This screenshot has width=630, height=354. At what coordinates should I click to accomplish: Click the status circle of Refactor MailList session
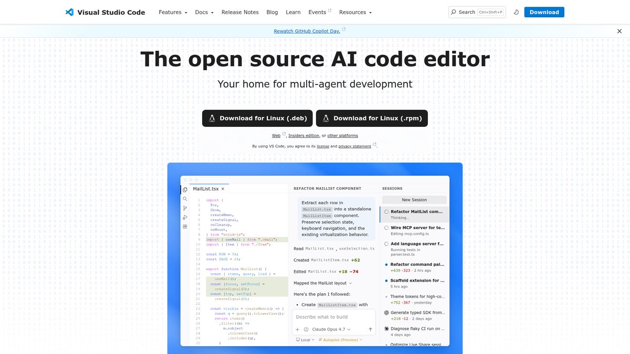pyautogui.click(x=386, y=212)
